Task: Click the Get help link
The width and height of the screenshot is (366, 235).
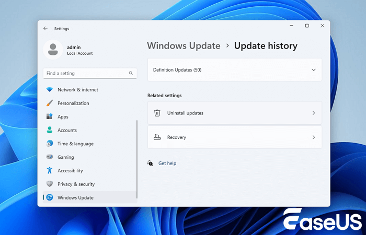Action: click(167, 163)
